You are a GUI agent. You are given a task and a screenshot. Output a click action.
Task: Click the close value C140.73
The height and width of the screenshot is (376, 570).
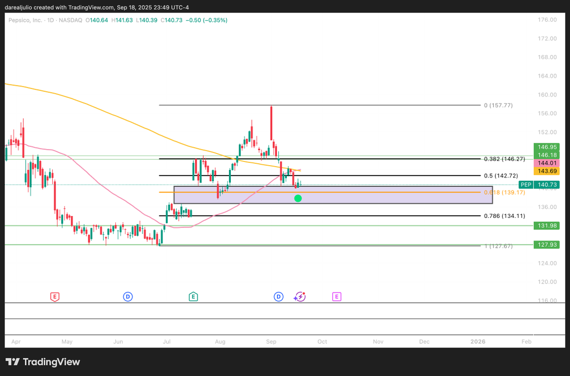tap(171, 20)
